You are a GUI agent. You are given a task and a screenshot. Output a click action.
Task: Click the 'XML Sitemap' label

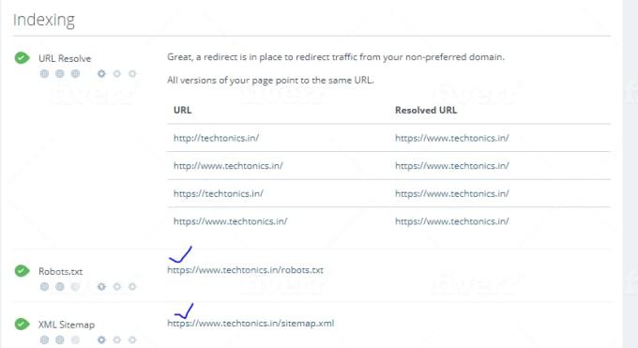tap(67, 325)
